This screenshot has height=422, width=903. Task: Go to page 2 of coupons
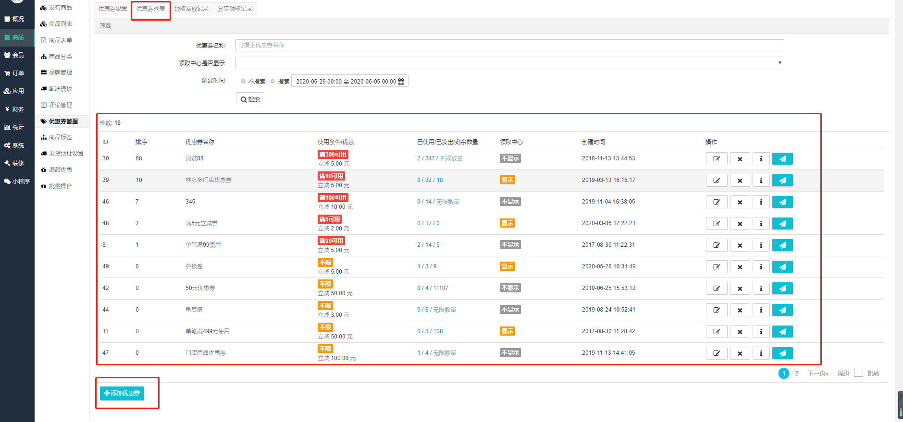(x=796, y=374)
